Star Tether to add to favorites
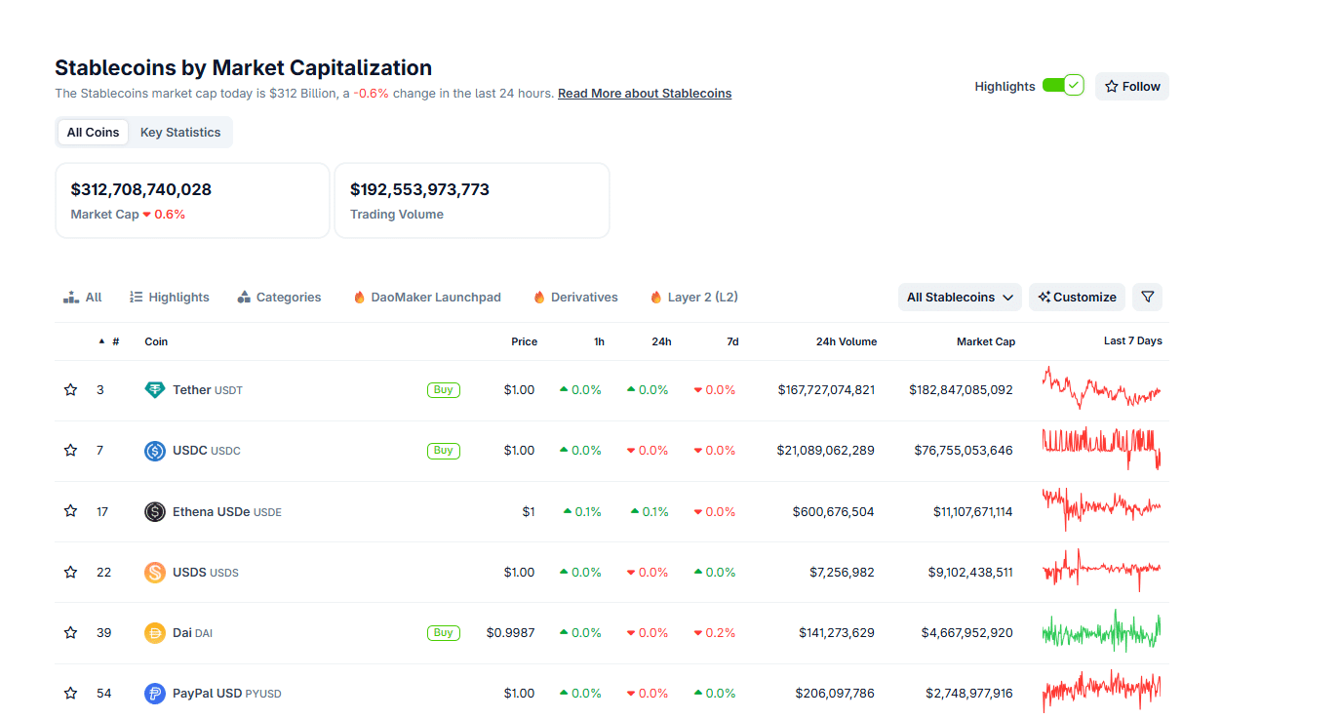This screenshot has height=719, width=1340. click(x=70, y=390)
